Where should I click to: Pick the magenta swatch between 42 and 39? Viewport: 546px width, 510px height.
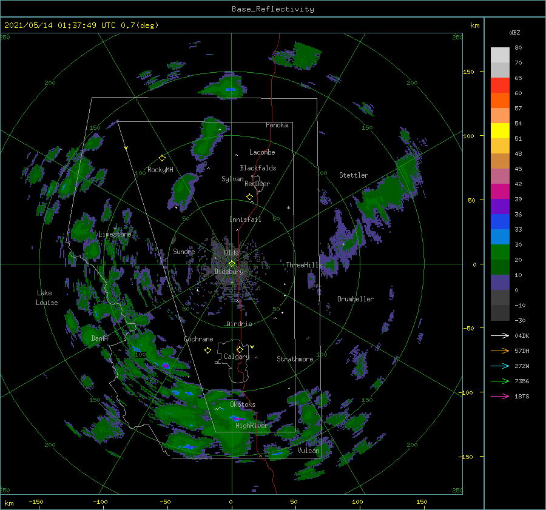(500, 192)
